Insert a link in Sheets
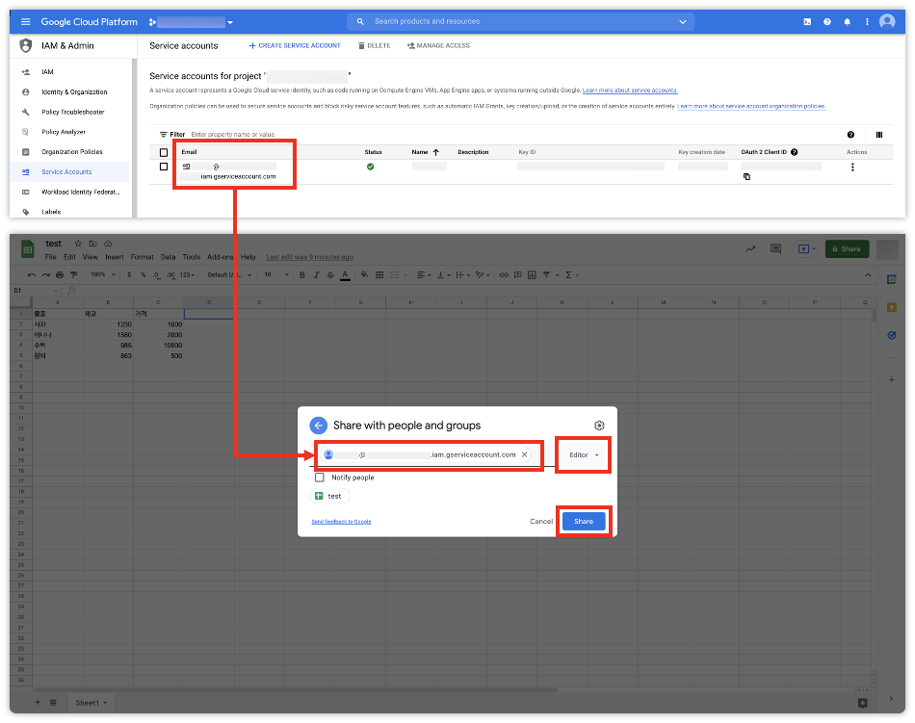915x723 pixels. (504, 274)
